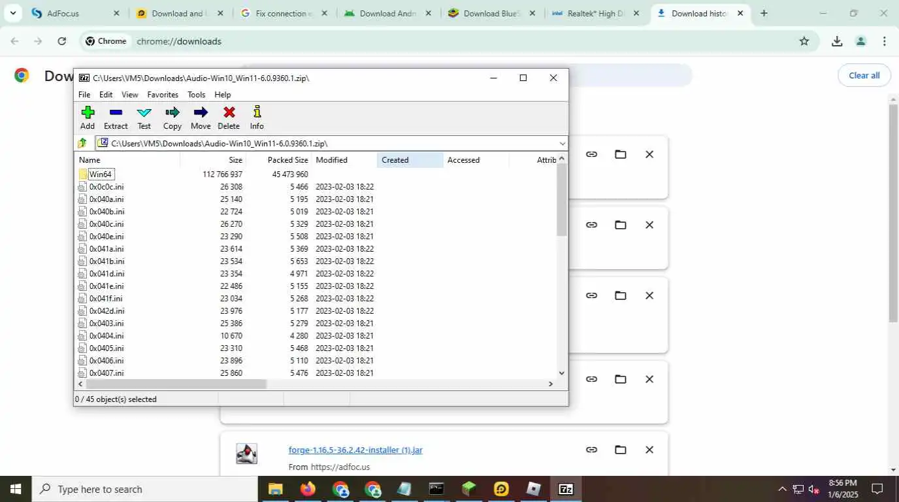
Task: Sort by the Packed Size column
Action: point(279,159)
